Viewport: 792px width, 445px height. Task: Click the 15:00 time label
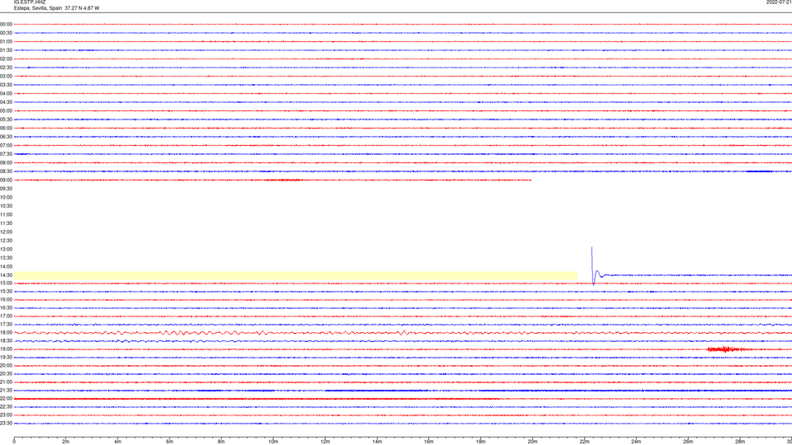(6, 283)
